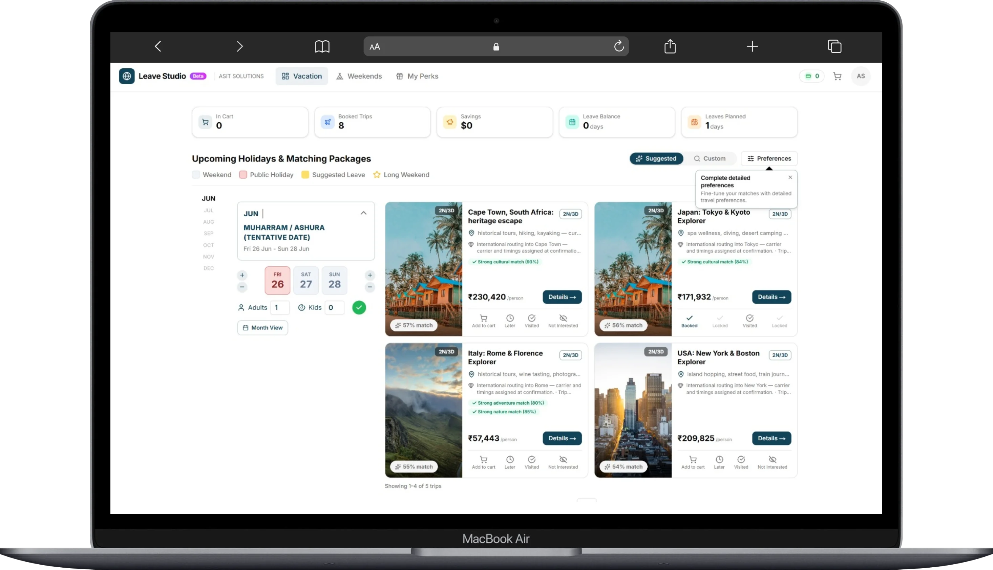Mark USA trip as Not Interested
The width and height of the screenshot is (993, 570).
(772, 462)
